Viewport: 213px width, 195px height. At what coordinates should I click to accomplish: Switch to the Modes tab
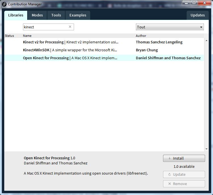pos(37,15)
